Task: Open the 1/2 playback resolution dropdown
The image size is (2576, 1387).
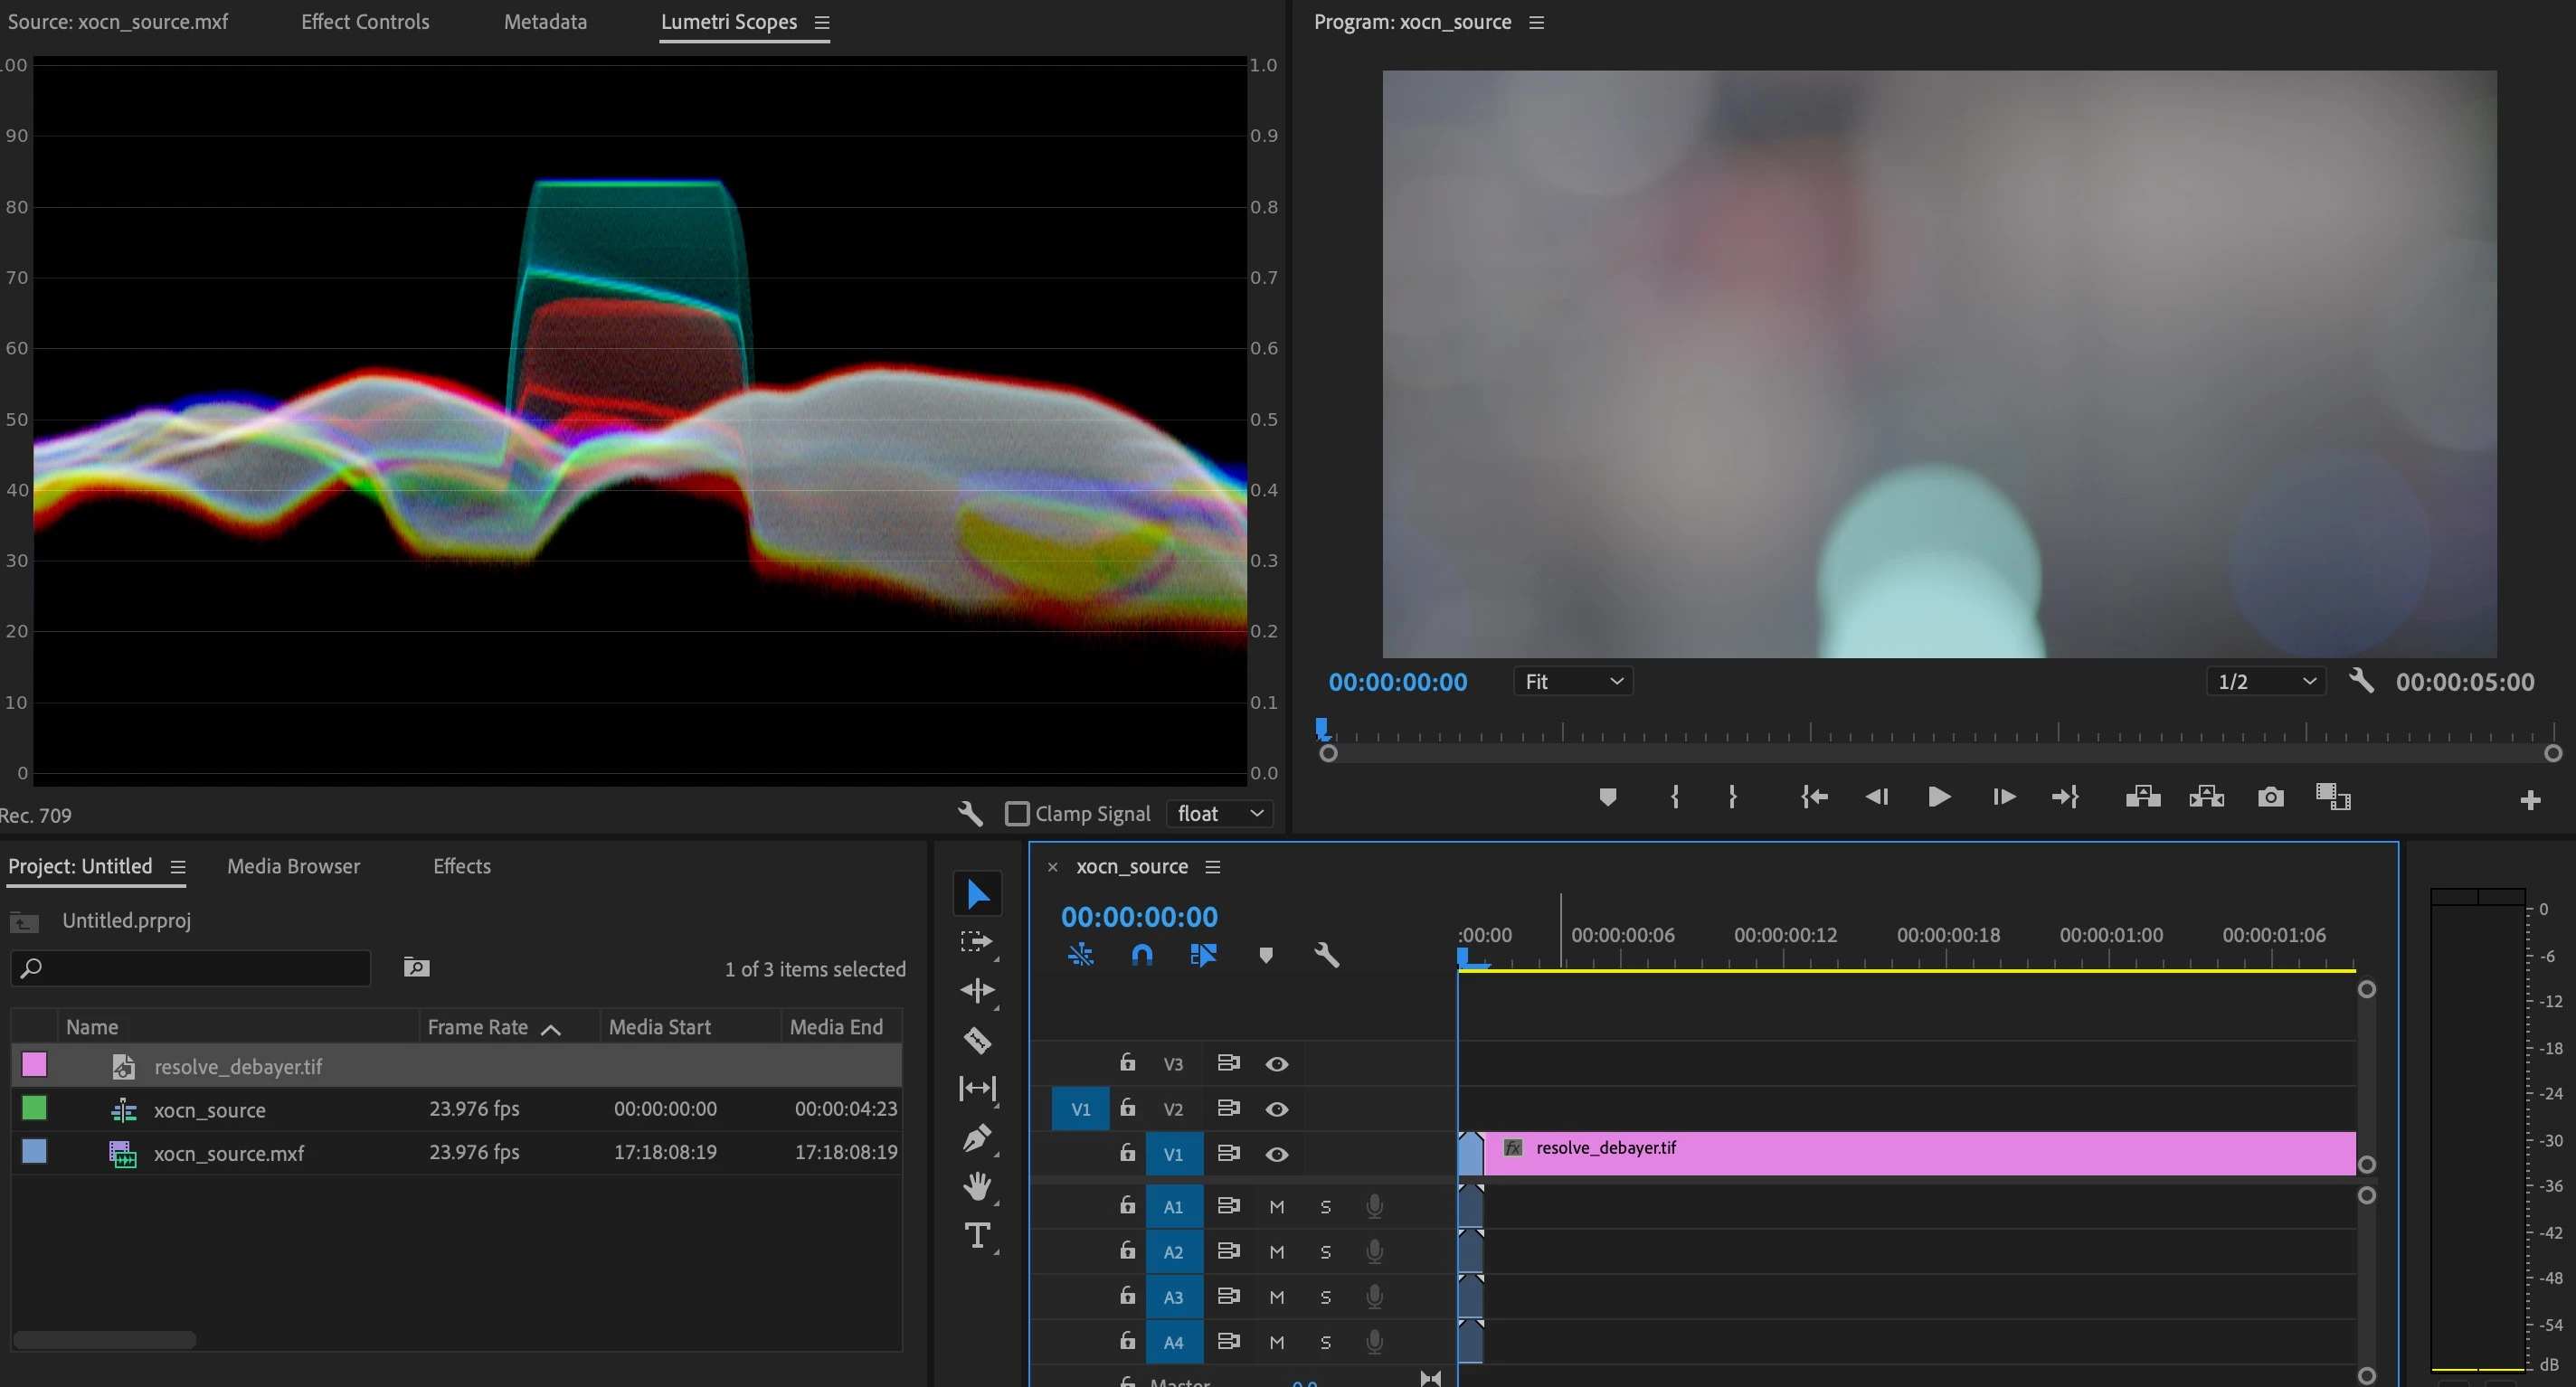Action: click(x=2265, y=682)
